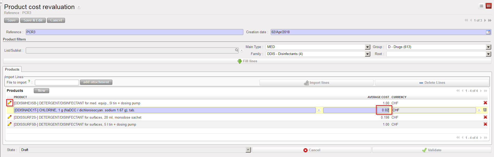Click Delete Lines button

(432, 83)
